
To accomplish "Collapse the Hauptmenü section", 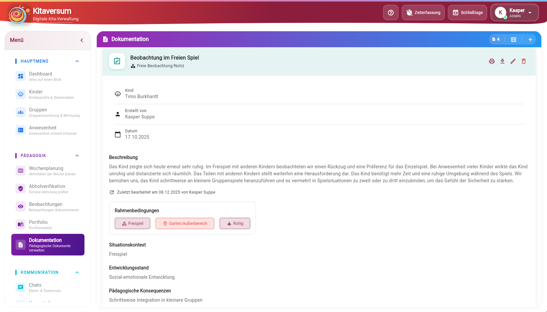I will tap(77, 61).
